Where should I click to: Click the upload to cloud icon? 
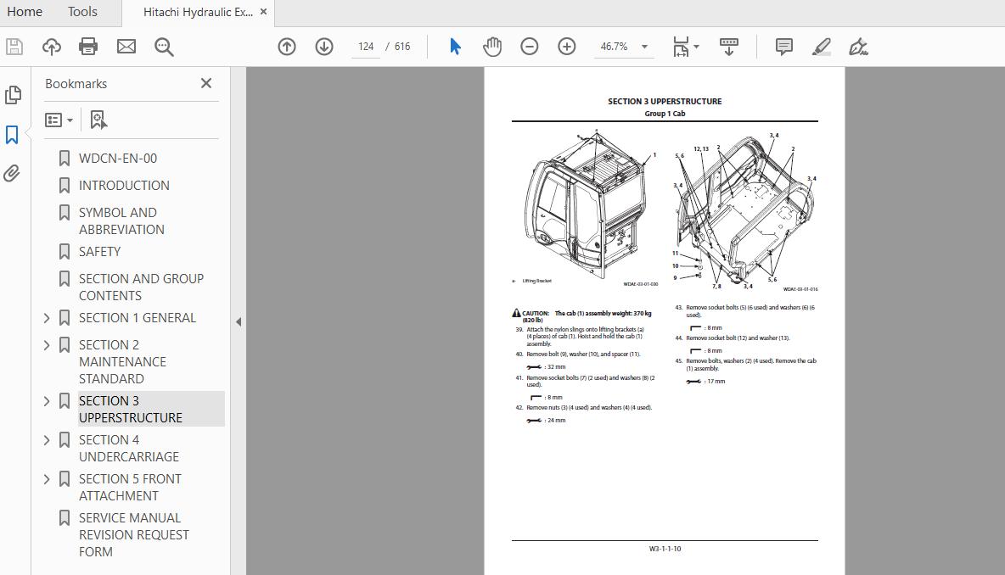pyautogui.click(x=52, y=47)
